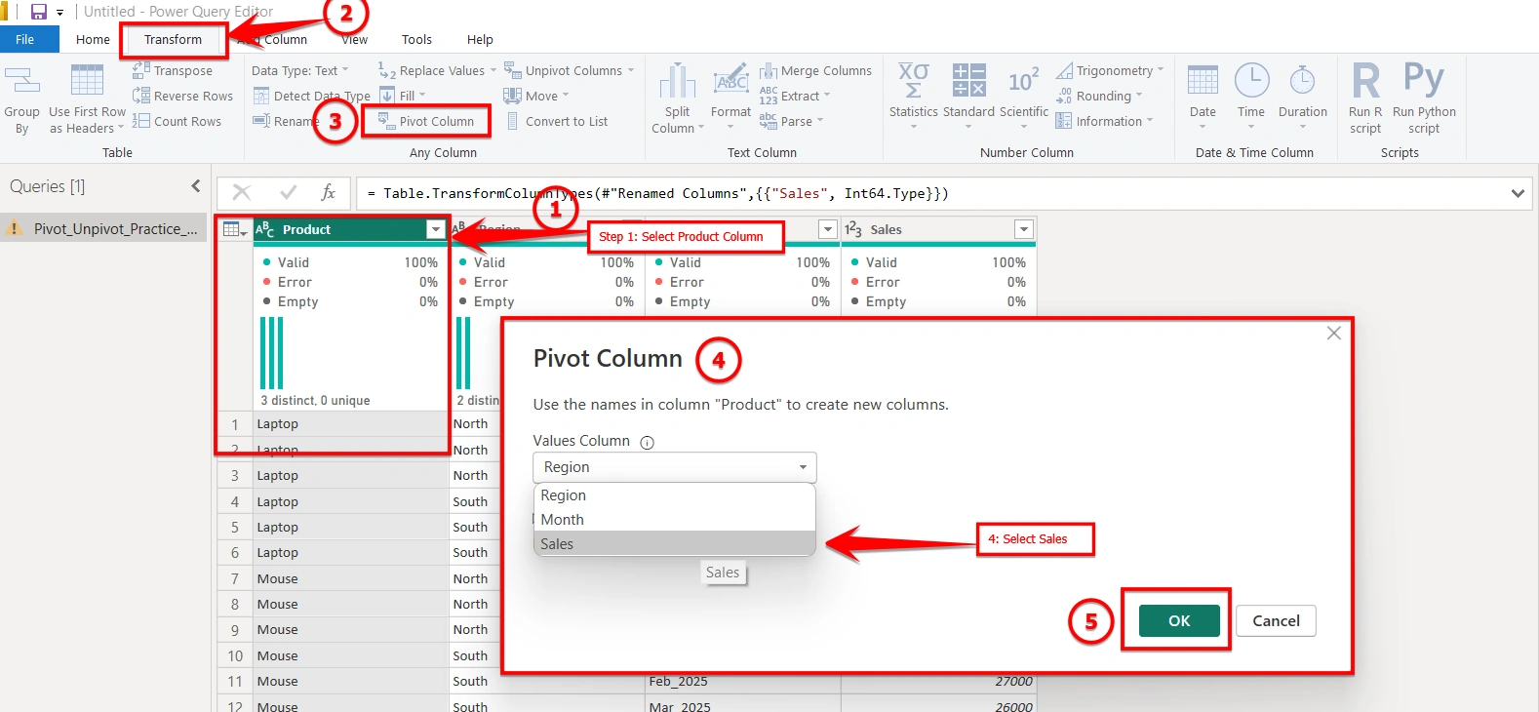The height and width of the screenshot is (712, 1539).
Task: Click the Statistics icon
Action: click(914, 81)
